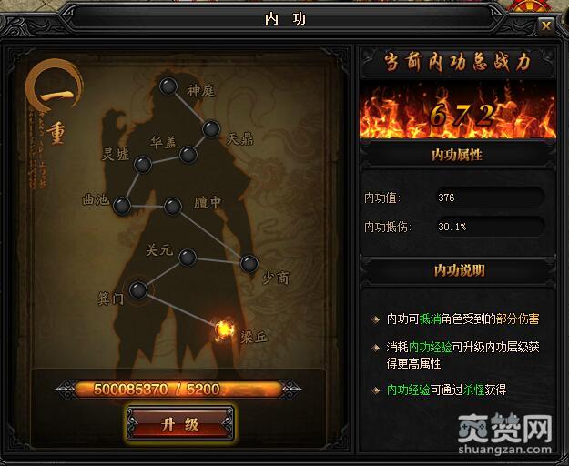569x466 pixels.
Task: Select the 神庭 acupoint node
Action: (168, 86)
